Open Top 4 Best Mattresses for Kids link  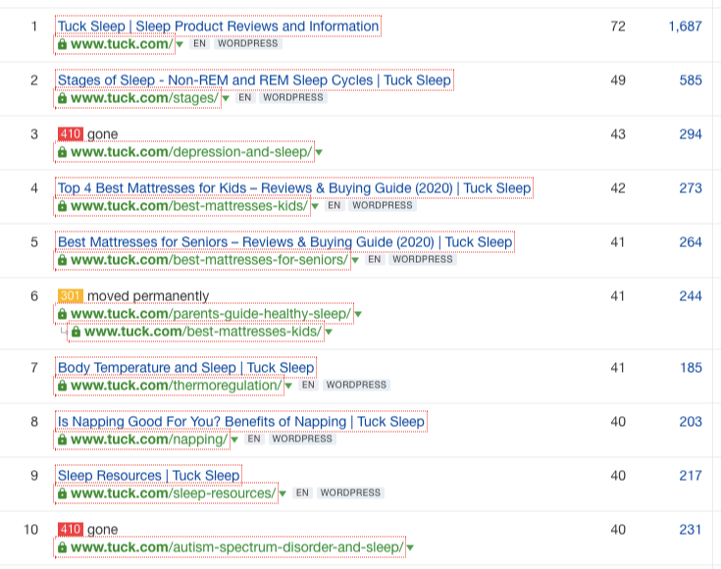(x=294, y=188)
